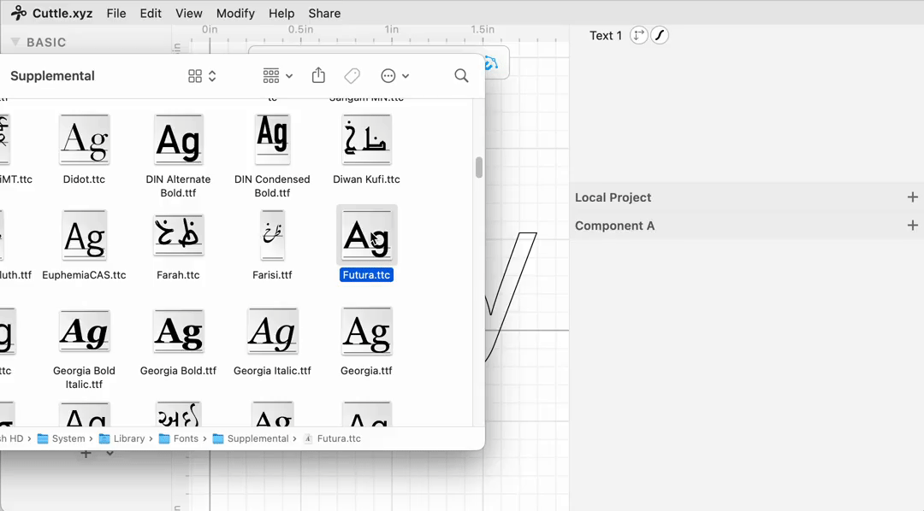Click the grouping icon in the dialog toolbar
The width and height of the screenshot is (924, 511).
click(x=269, y=75)
